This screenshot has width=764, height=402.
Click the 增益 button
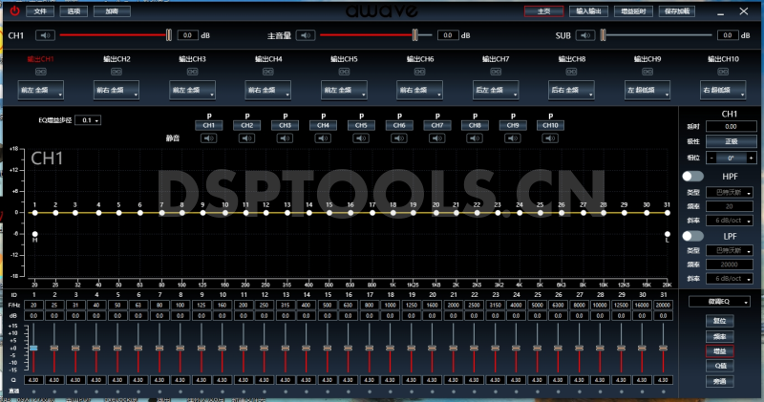pyautogui.click(x=720, y=351)
